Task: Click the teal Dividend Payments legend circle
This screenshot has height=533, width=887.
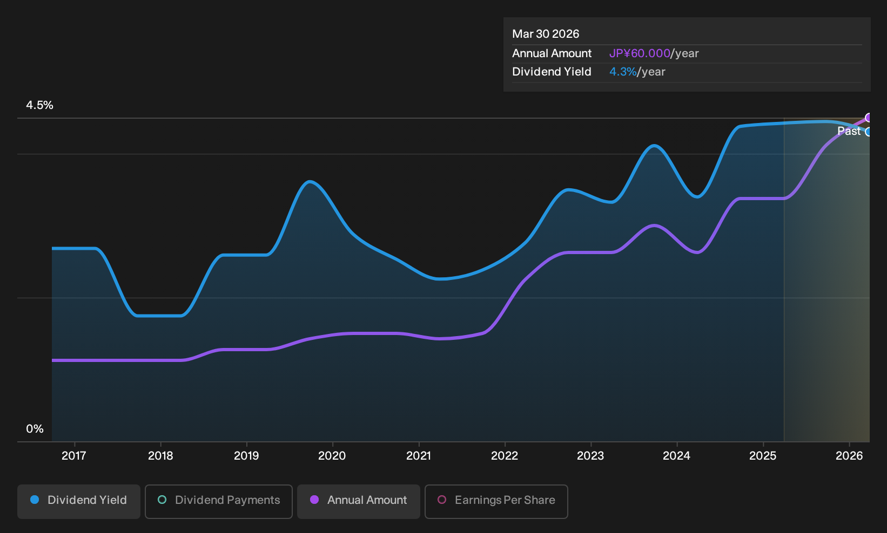Action: [x=162, y=500]
